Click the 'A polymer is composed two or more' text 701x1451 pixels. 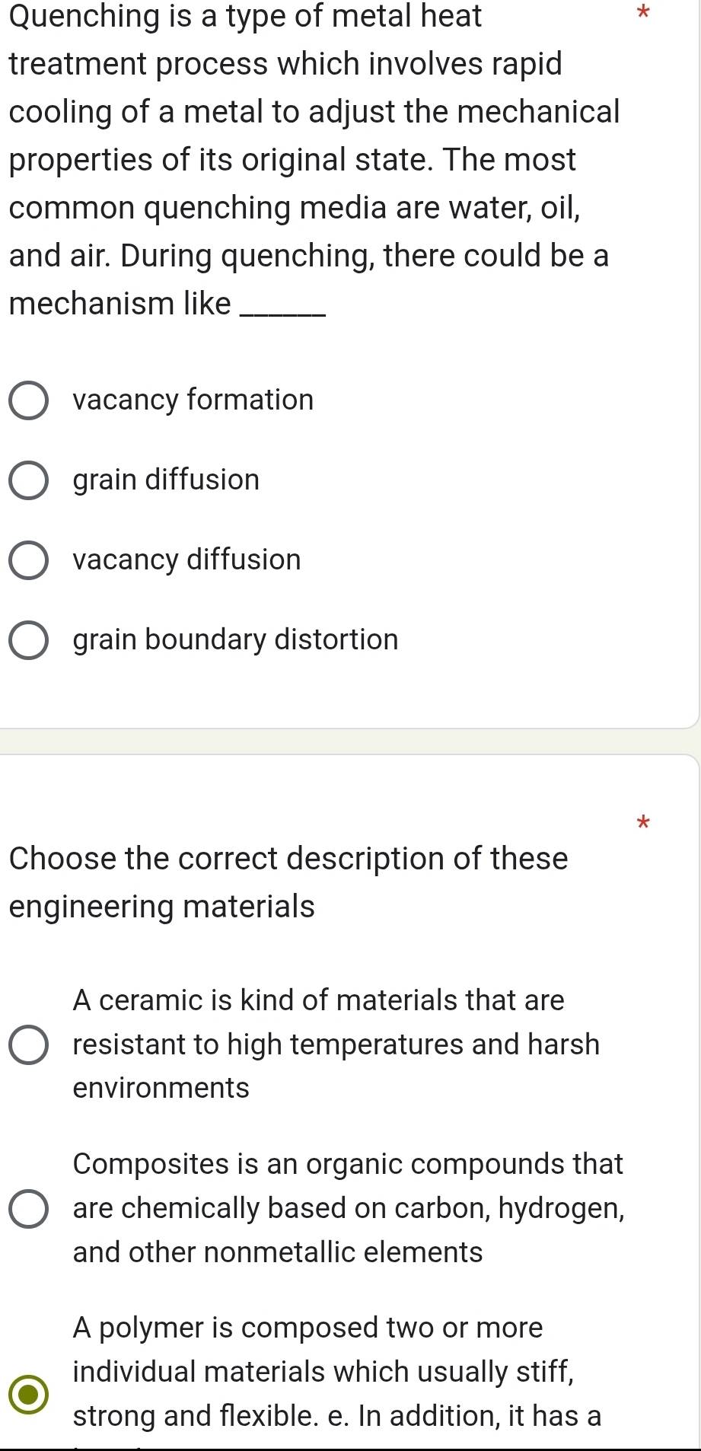click(308, 1327)
